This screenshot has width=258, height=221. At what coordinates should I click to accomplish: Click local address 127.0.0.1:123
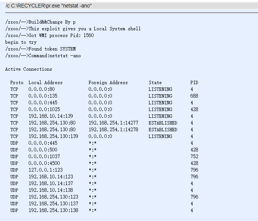tap(45, 170)
